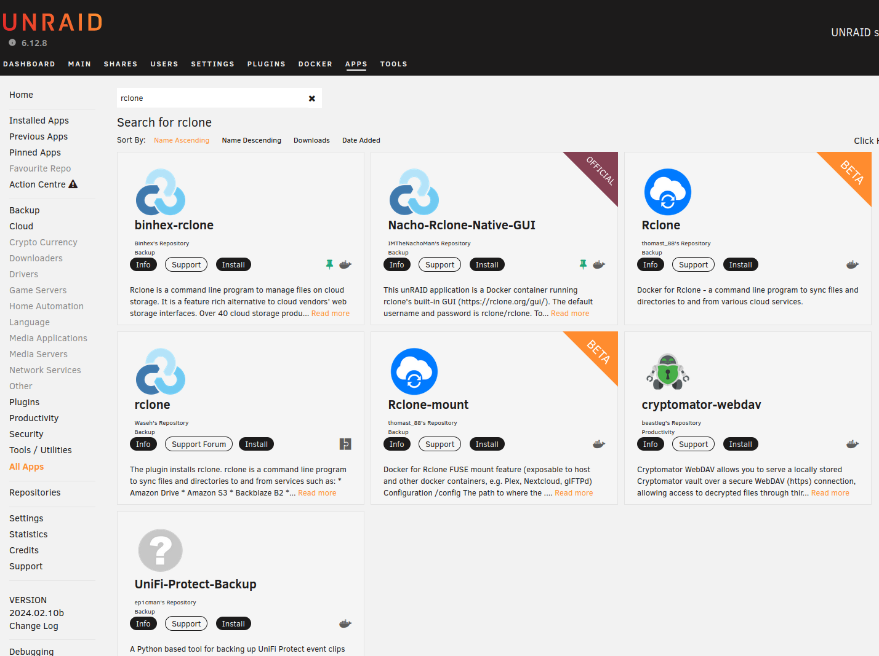Open Pinned Apps
879x656 pixels.
pyautogui.click(x=35, y=152)
